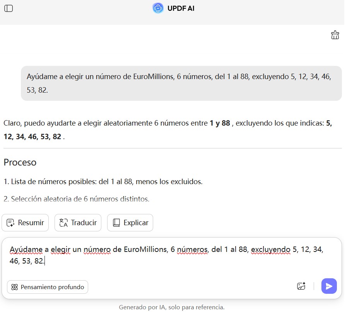Click step 2 'Selección aleatoria de 6 números' text
Image resolution: width=345 pixels, height=312 pixels.
pos(76,199)
